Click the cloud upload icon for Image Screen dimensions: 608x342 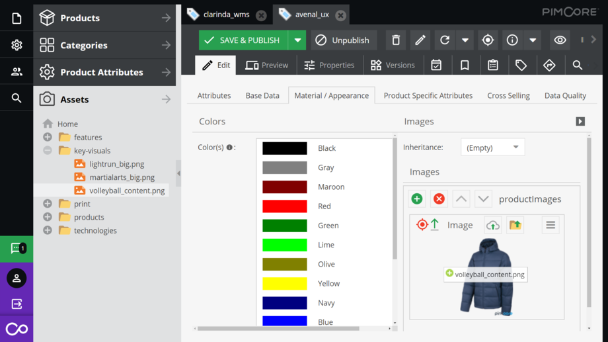click(x=492, y=226)
